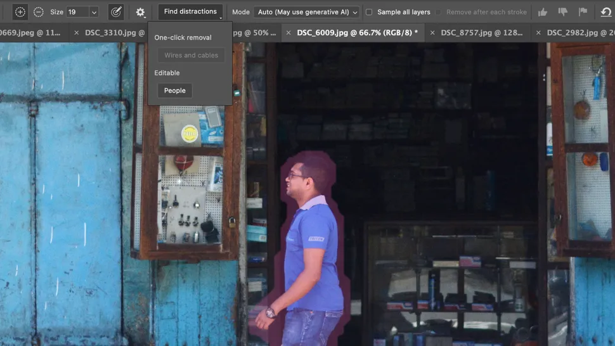Click the flag report icon
This screenshot has height=346, width=615.
click(583, 12)
